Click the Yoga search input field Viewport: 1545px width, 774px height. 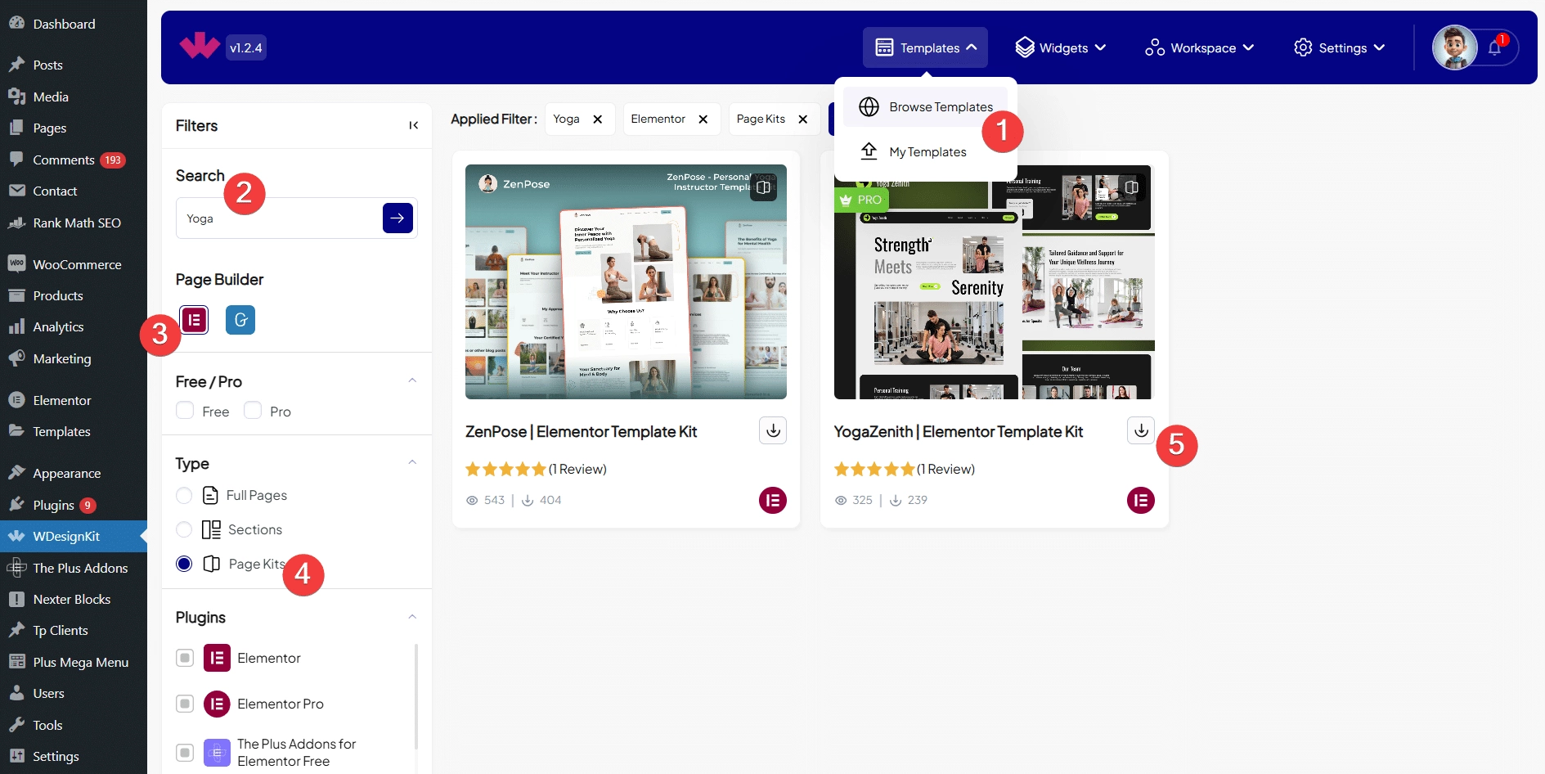tap(278, 218)
